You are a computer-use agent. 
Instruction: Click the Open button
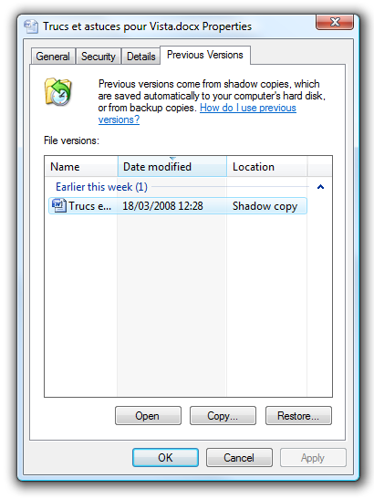148,416
